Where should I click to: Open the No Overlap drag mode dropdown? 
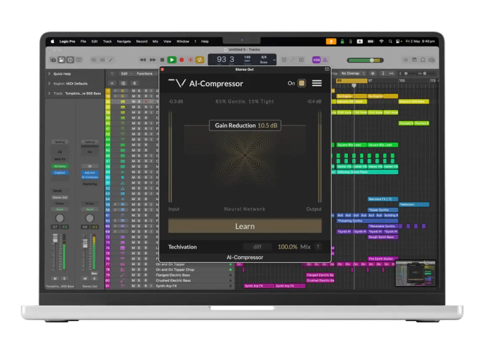pos(353,73)
